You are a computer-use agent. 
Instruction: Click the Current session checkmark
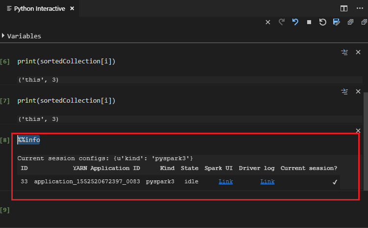(x=335, y=182)
